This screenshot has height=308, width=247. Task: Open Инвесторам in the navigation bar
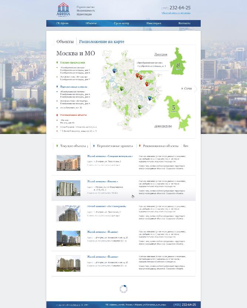click(154, 23)
